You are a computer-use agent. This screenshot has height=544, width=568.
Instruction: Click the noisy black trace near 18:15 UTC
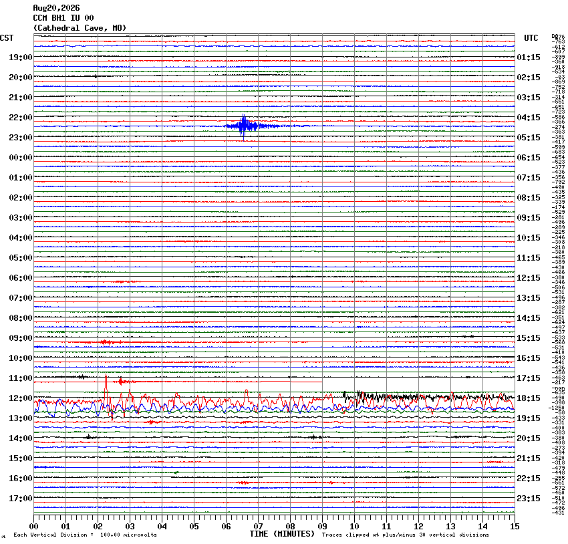[428, 397]
